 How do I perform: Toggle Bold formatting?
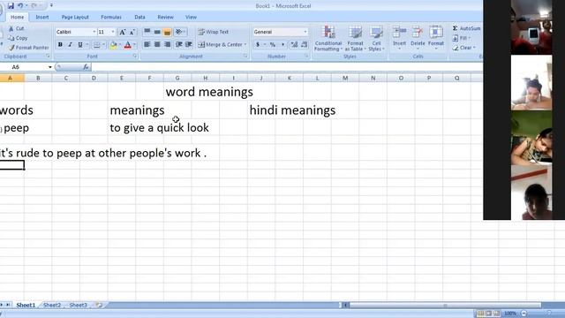(60, 45)
